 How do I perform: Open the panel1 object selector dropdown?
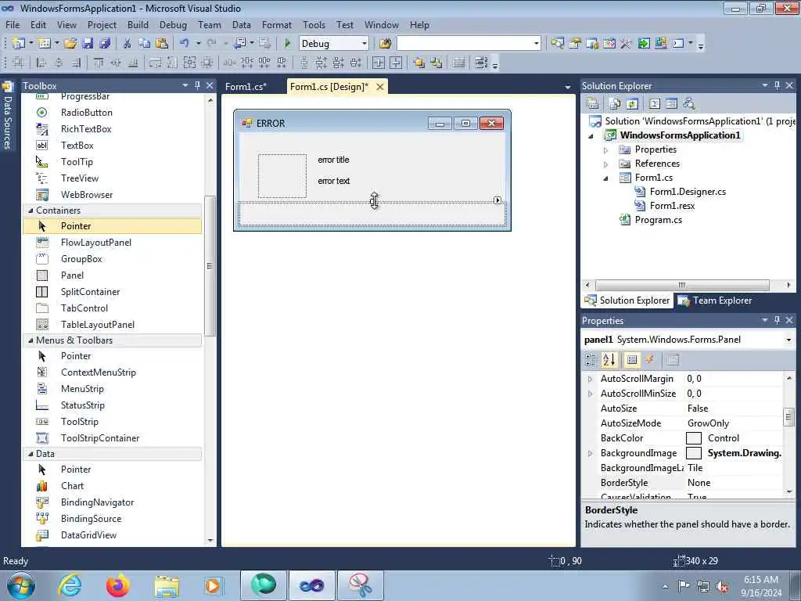[x=788, y=340]
